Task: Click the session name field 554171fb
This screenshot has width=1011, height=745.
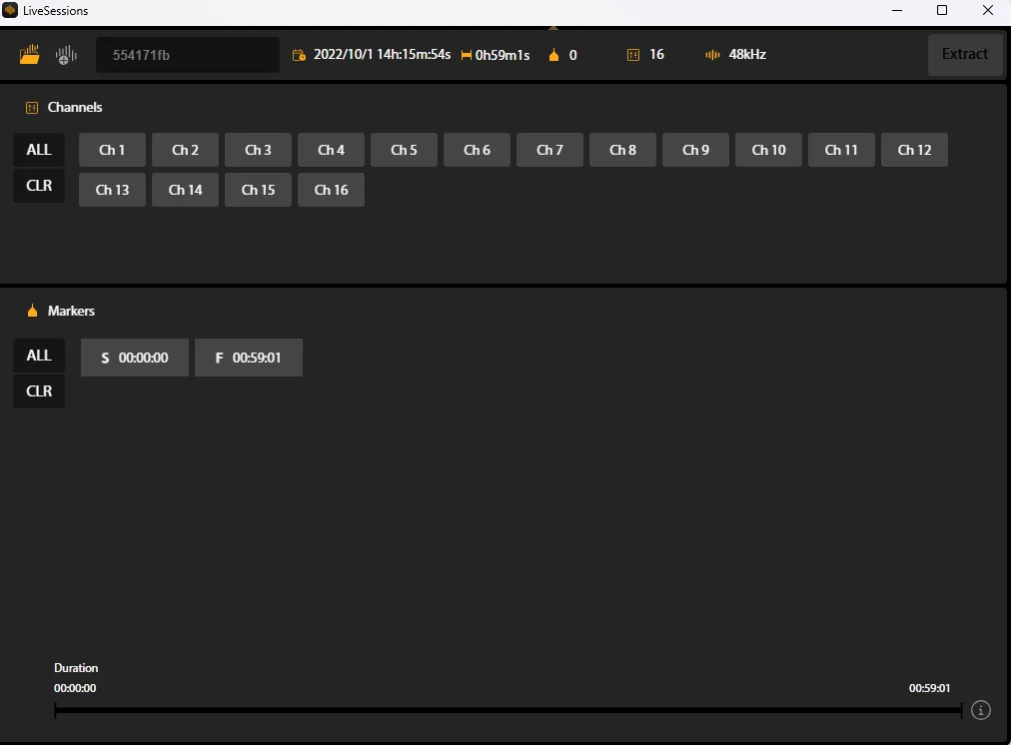Action: [188, 55]
